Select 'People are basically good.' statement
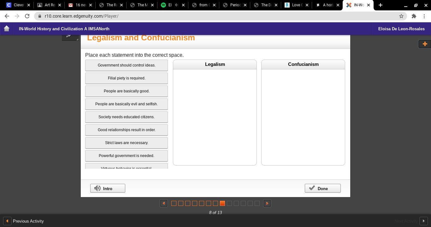Screen dimensions: 431x227 (x=127, y=91)
